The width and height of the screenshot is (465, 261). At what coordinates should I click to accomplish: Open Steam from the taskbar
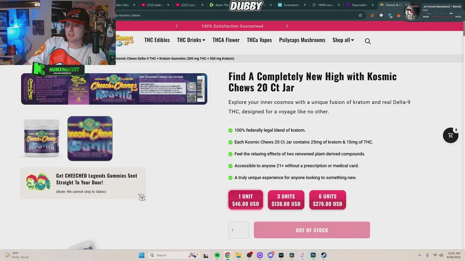(324, 255)
